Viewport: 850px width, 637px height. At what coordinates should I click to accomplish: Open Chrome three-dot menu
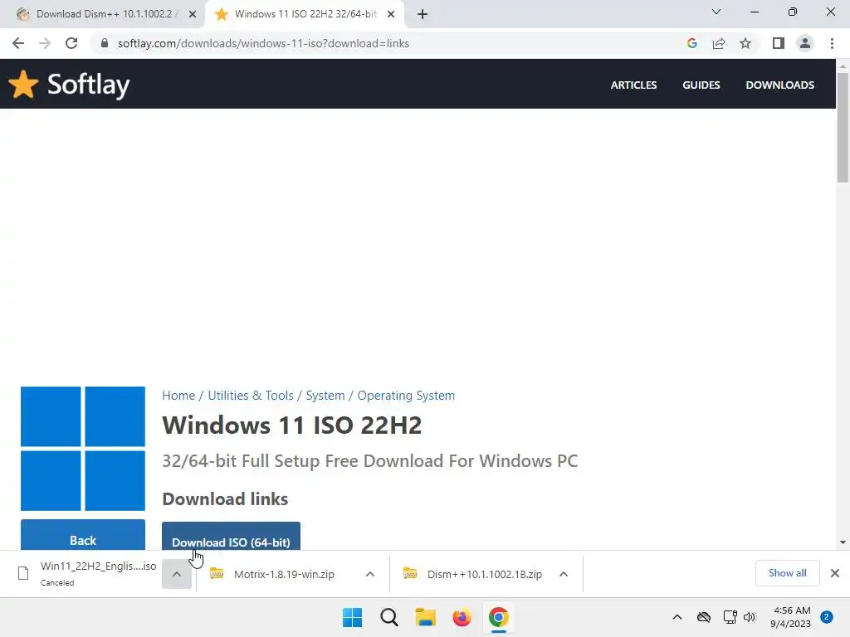pyautogui.click(x=832, y=43)
